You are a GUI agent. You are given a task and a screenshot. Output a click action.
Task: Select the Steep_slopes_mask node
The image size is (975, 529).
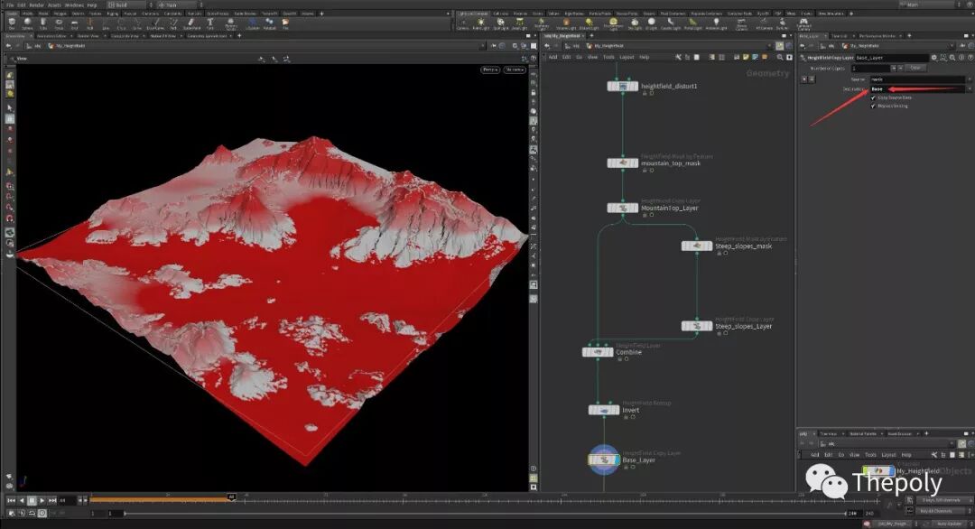tap(697, 246)
